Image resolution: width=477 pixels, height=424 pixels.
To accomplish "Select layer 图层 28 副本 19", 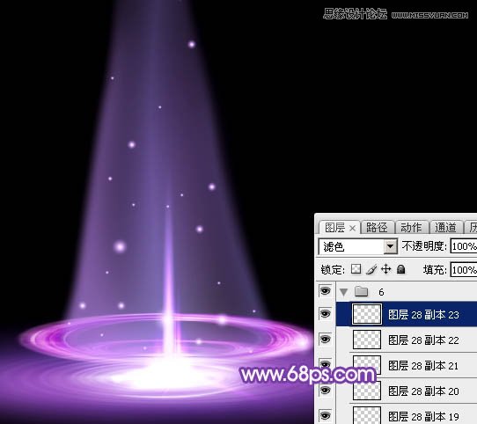I will tap(407, 414).
